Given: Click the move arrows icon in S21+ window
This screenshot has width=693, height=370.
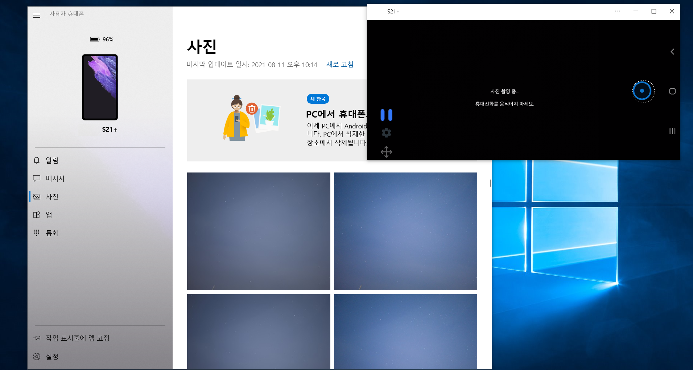Looking at the screenshot, I should (386, 152).
